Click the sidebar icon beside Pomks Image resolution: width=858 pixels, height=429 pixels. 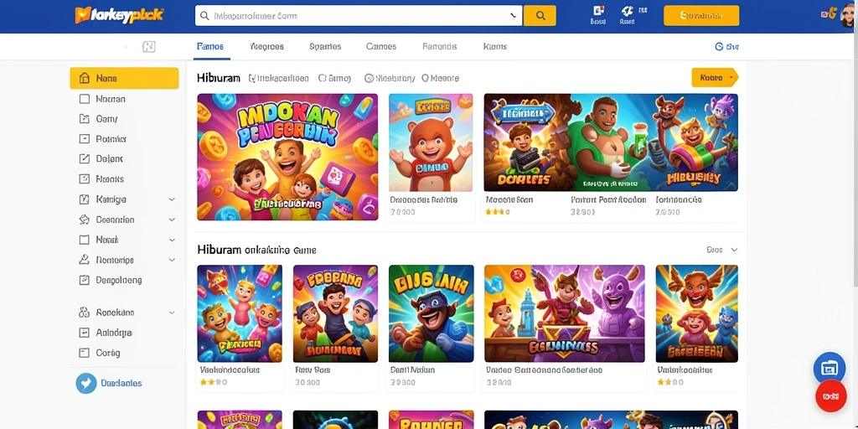tap(85, 139)
